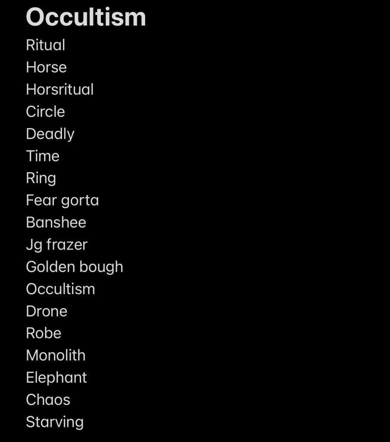
Task: Click on the Deadly entry
Action: (50, 134)
